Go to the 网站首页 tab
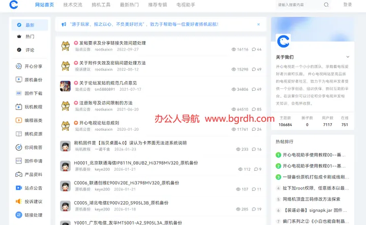This screenshot has width=366, height=225. point(44,5)
